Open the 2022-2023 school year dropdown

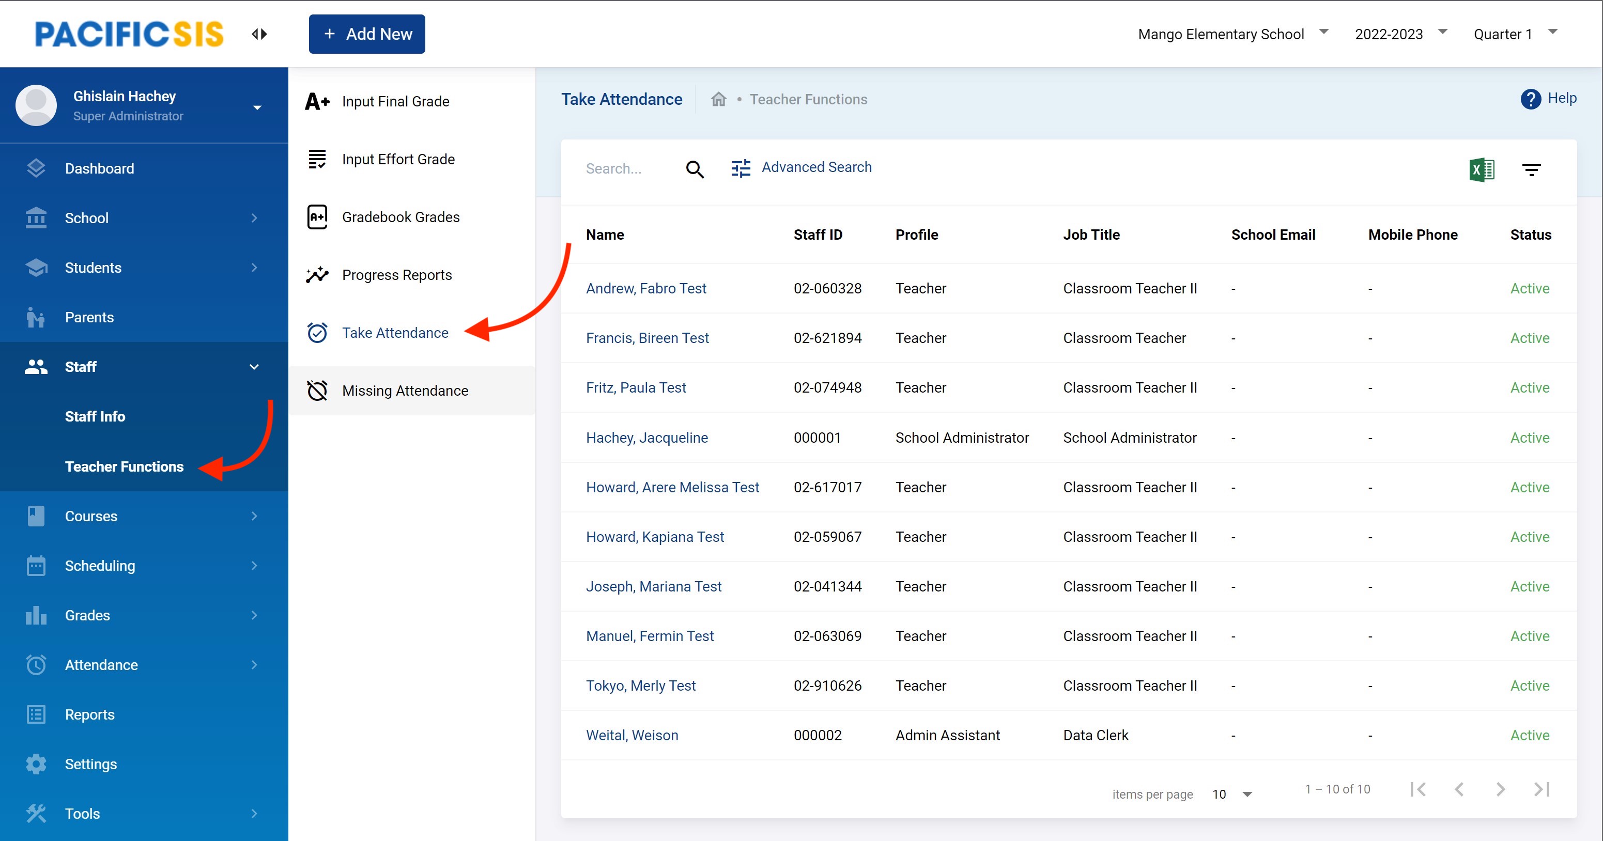pyautogui.click(x=1400, y=34)
